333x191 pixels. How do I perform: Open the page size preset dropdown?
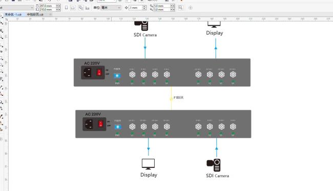point(17,8)
